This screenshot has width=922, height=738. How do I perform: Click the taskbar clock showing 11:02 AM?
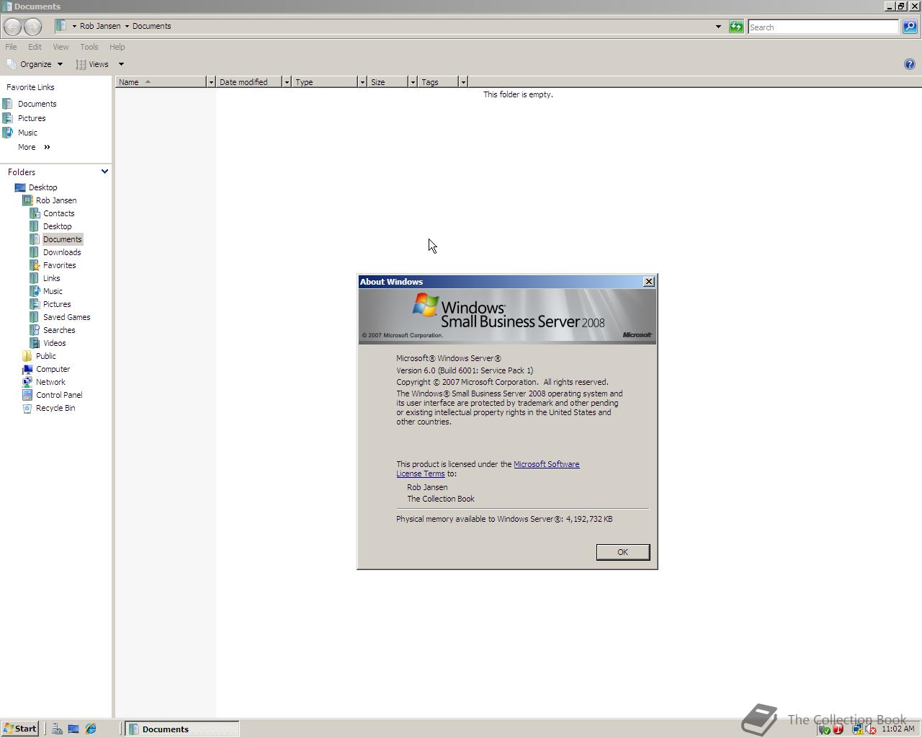[898, 729]
